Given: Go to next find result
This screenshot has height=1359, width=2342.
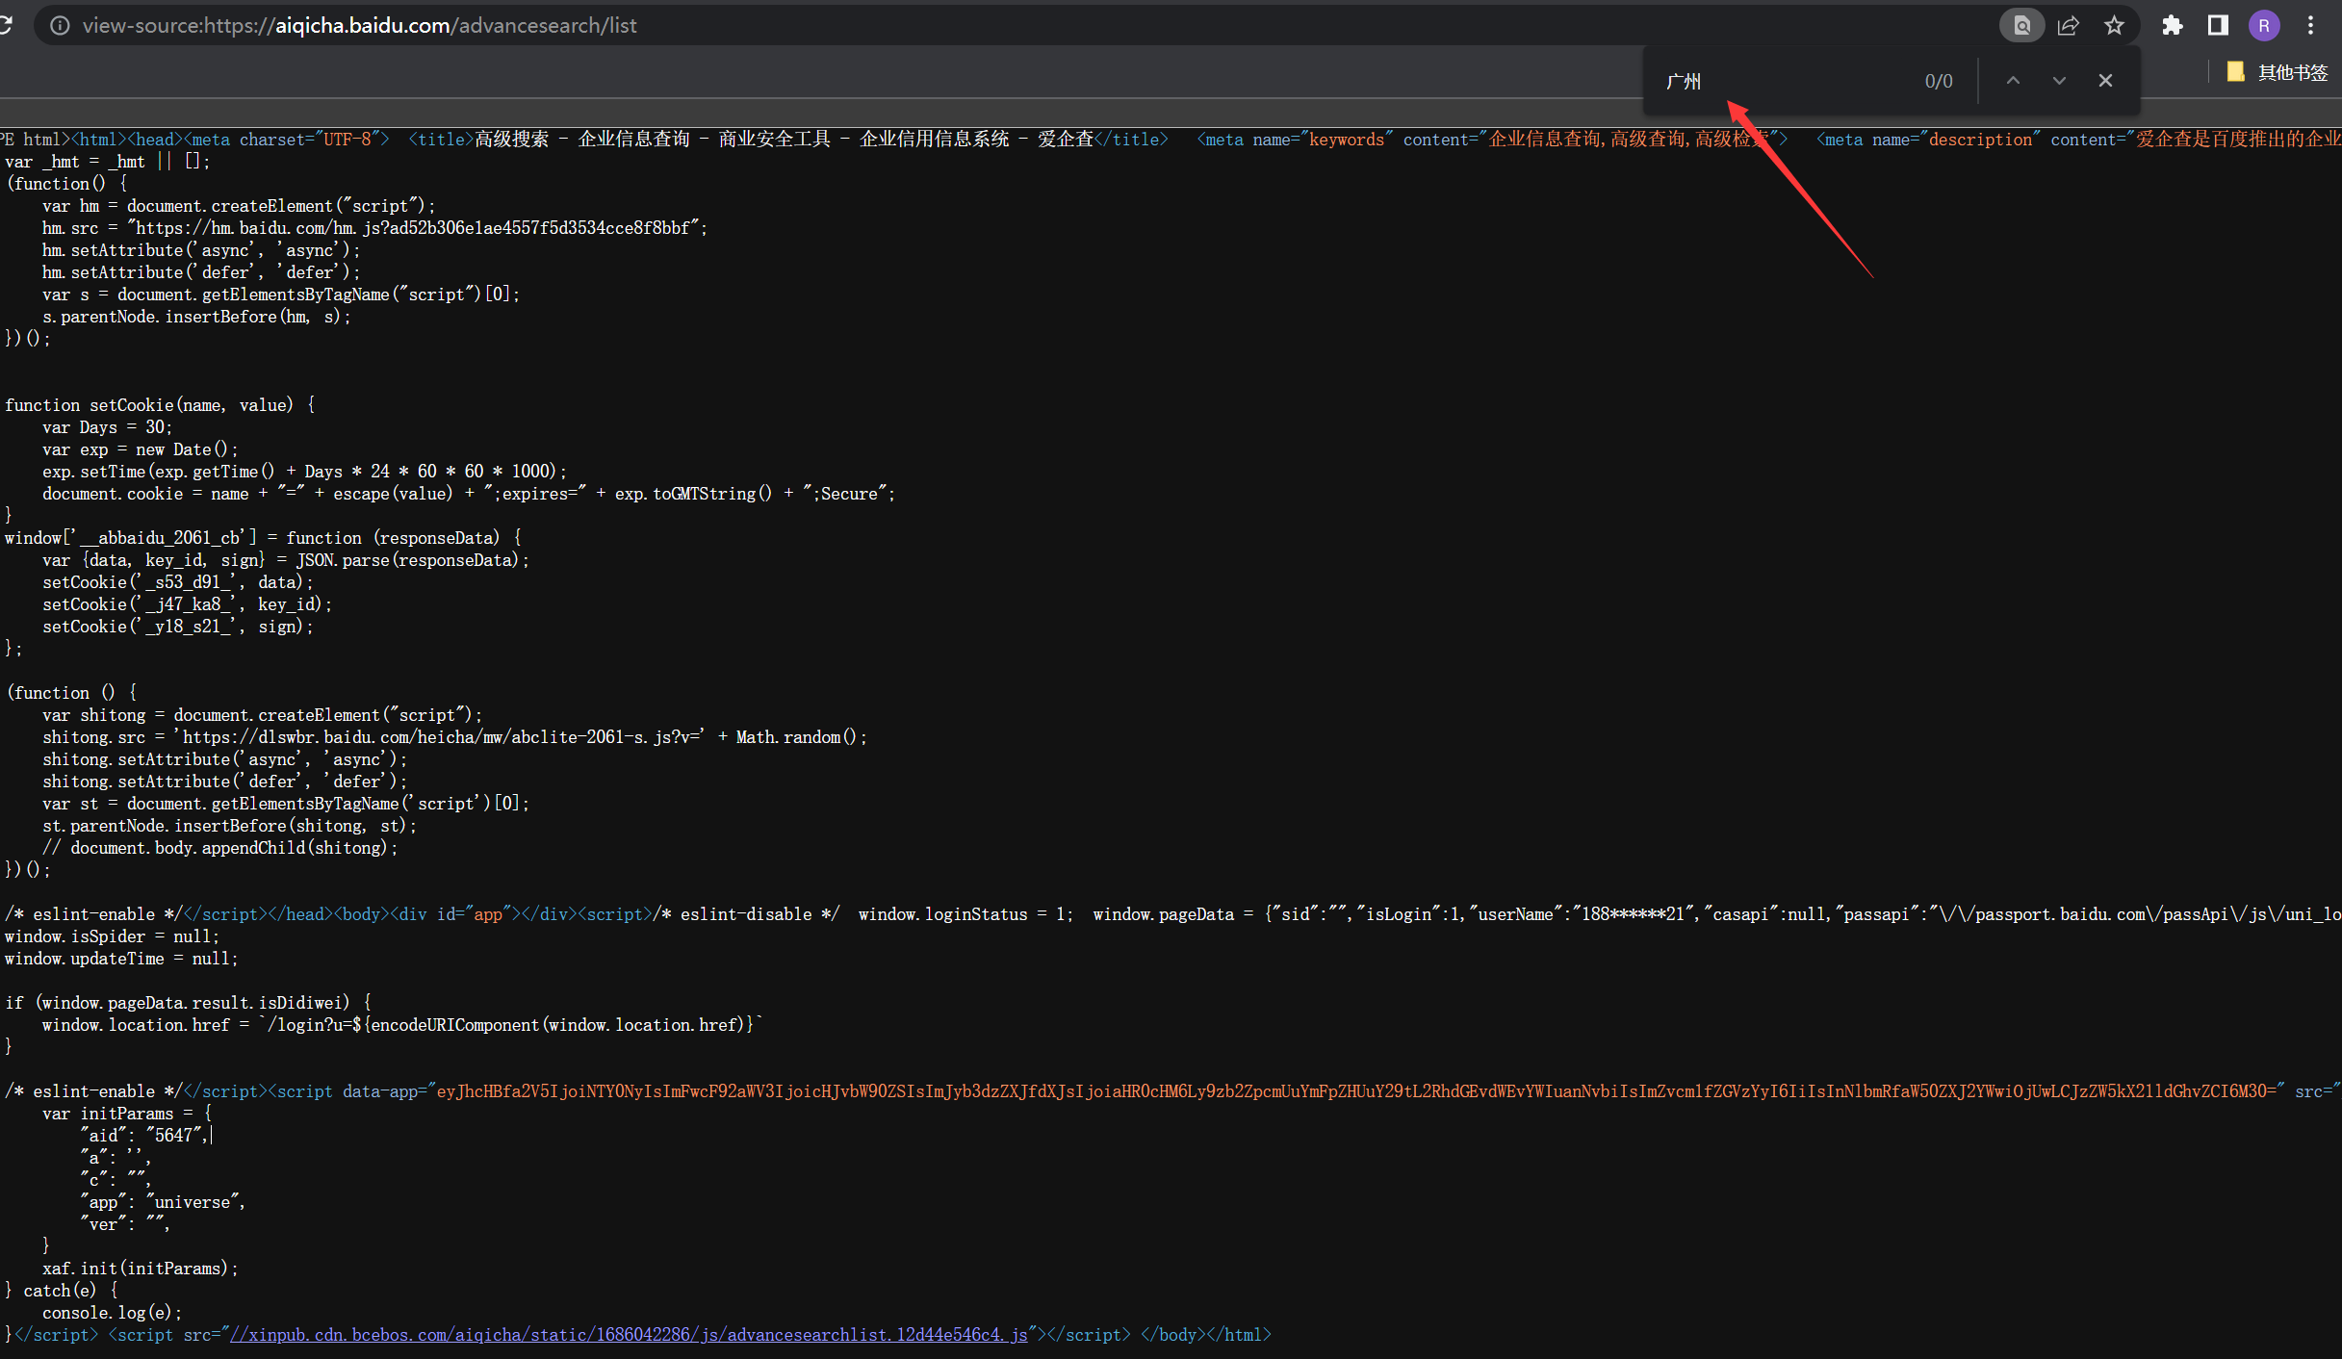Looking at the screenshot, I should pos(2059,81).
